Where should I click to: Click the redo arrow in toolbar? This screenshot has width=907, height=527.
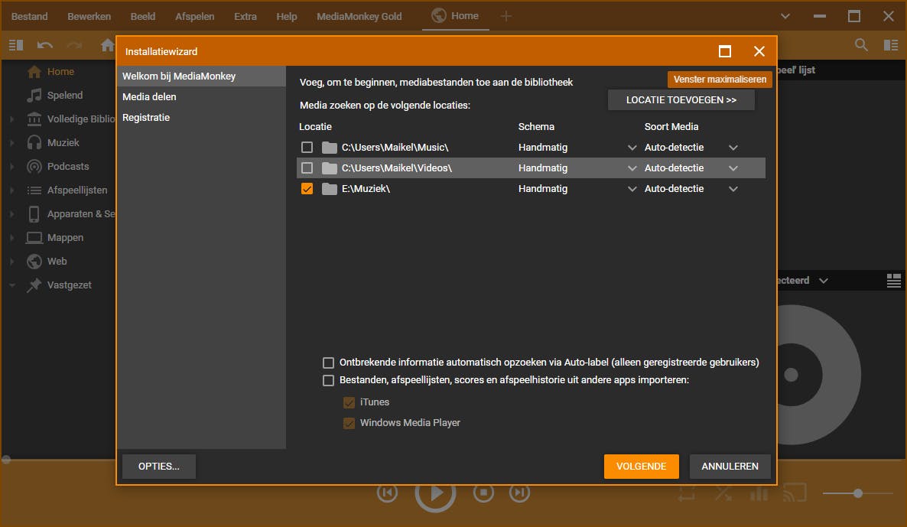[x=74, y=45]
